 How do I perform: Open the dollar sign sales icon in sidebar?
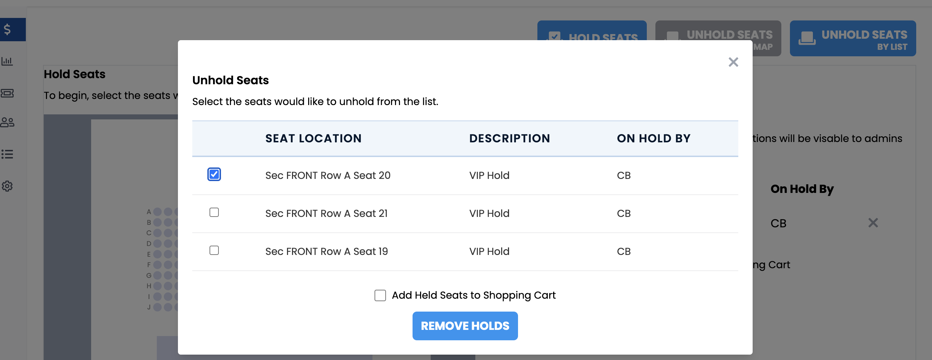point(7,29)
